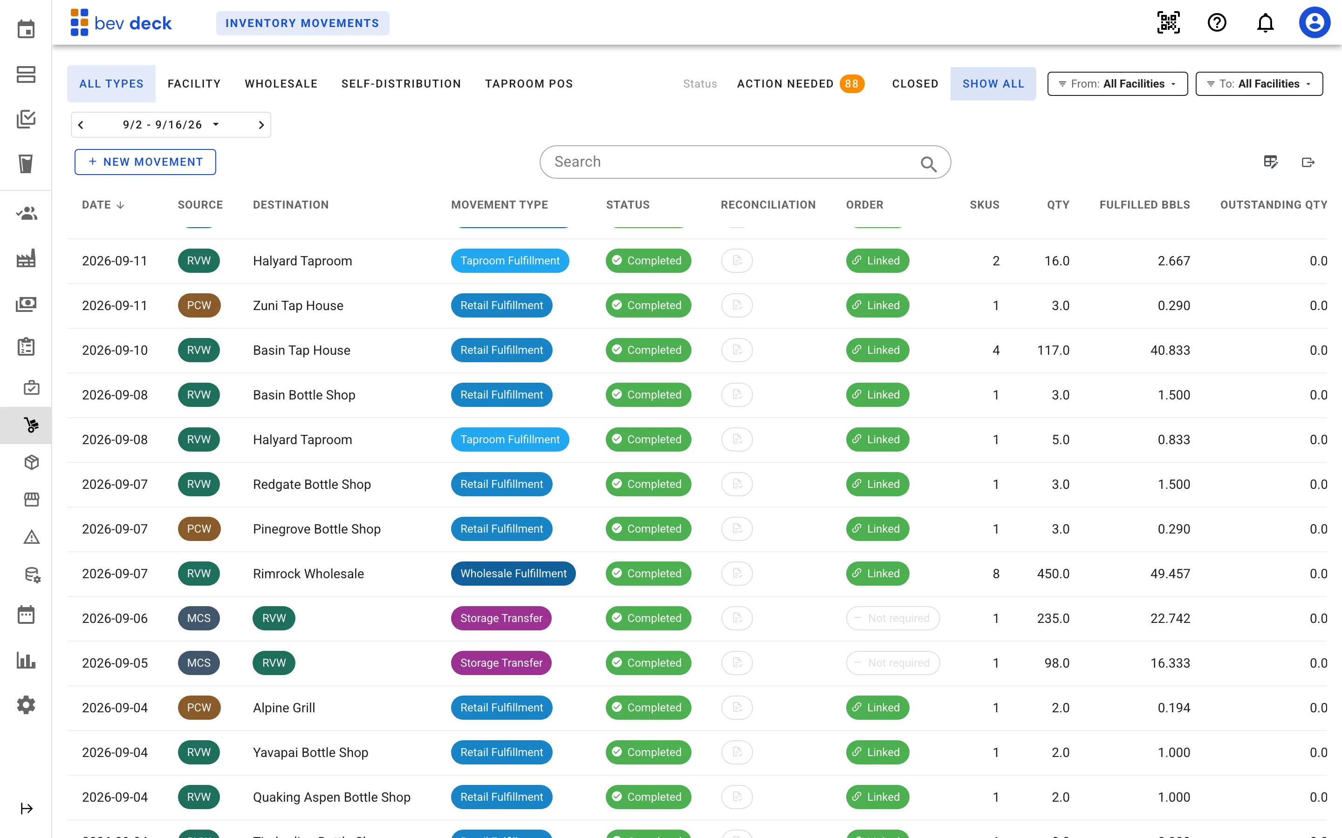Sort by the DATE column header

[x=103, y=205]
